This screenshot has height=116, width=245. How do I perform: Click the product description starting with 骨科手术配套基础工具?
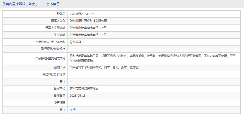point(153,58)
